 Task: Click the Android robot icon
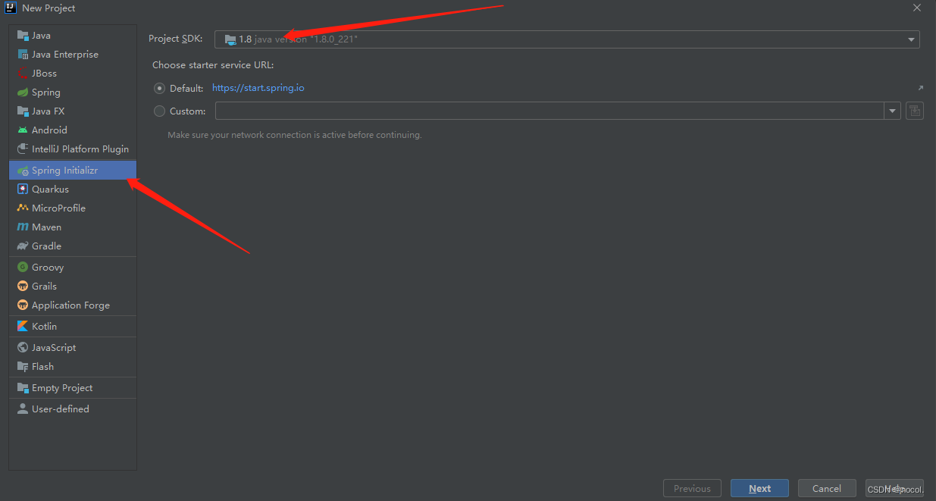point(23,130)
